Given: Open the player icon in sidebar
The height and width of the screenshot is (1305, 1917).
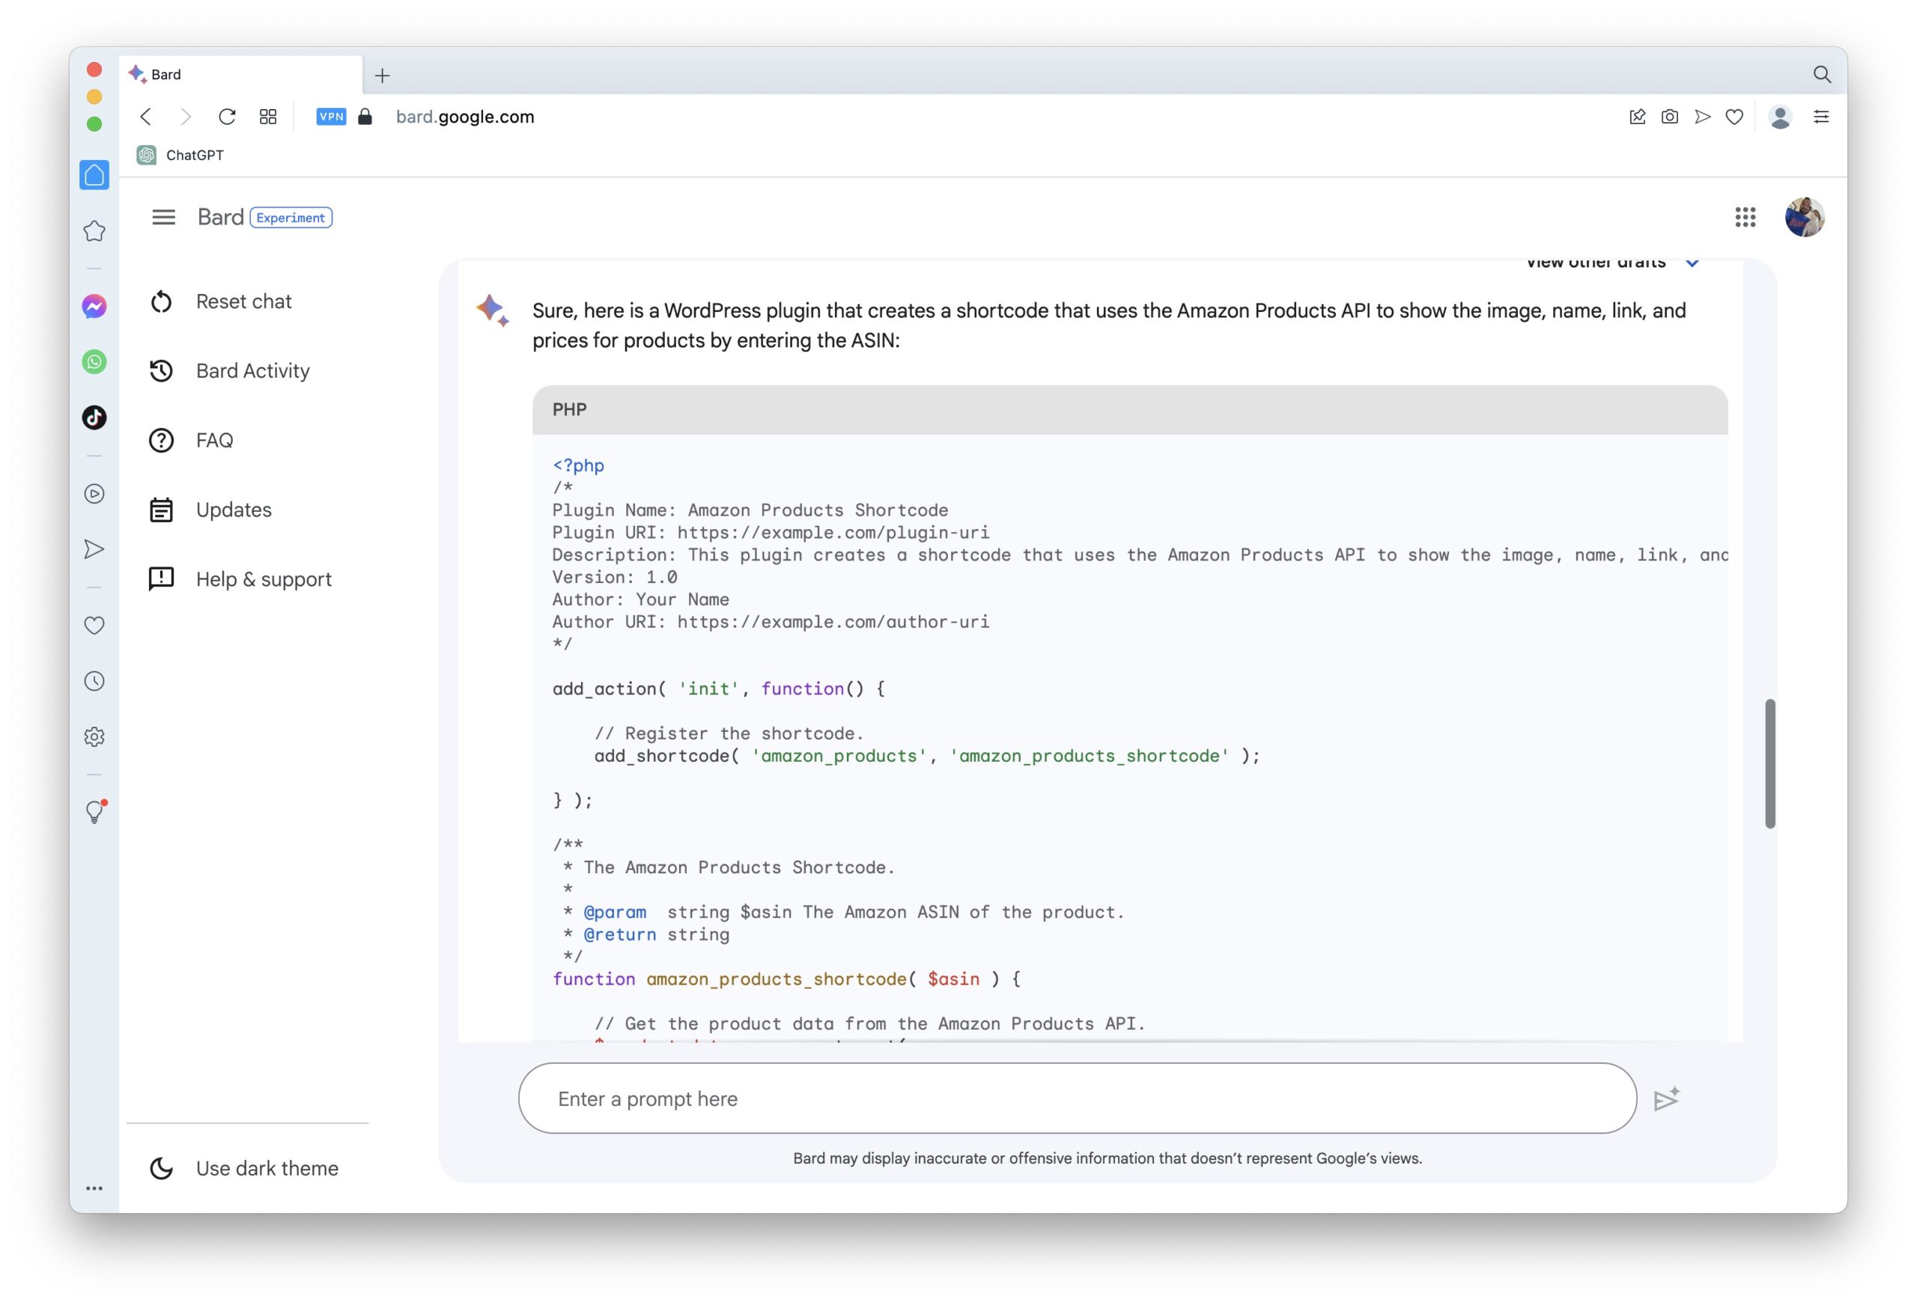Looking at the screenshot, I should tap(94, 494).
